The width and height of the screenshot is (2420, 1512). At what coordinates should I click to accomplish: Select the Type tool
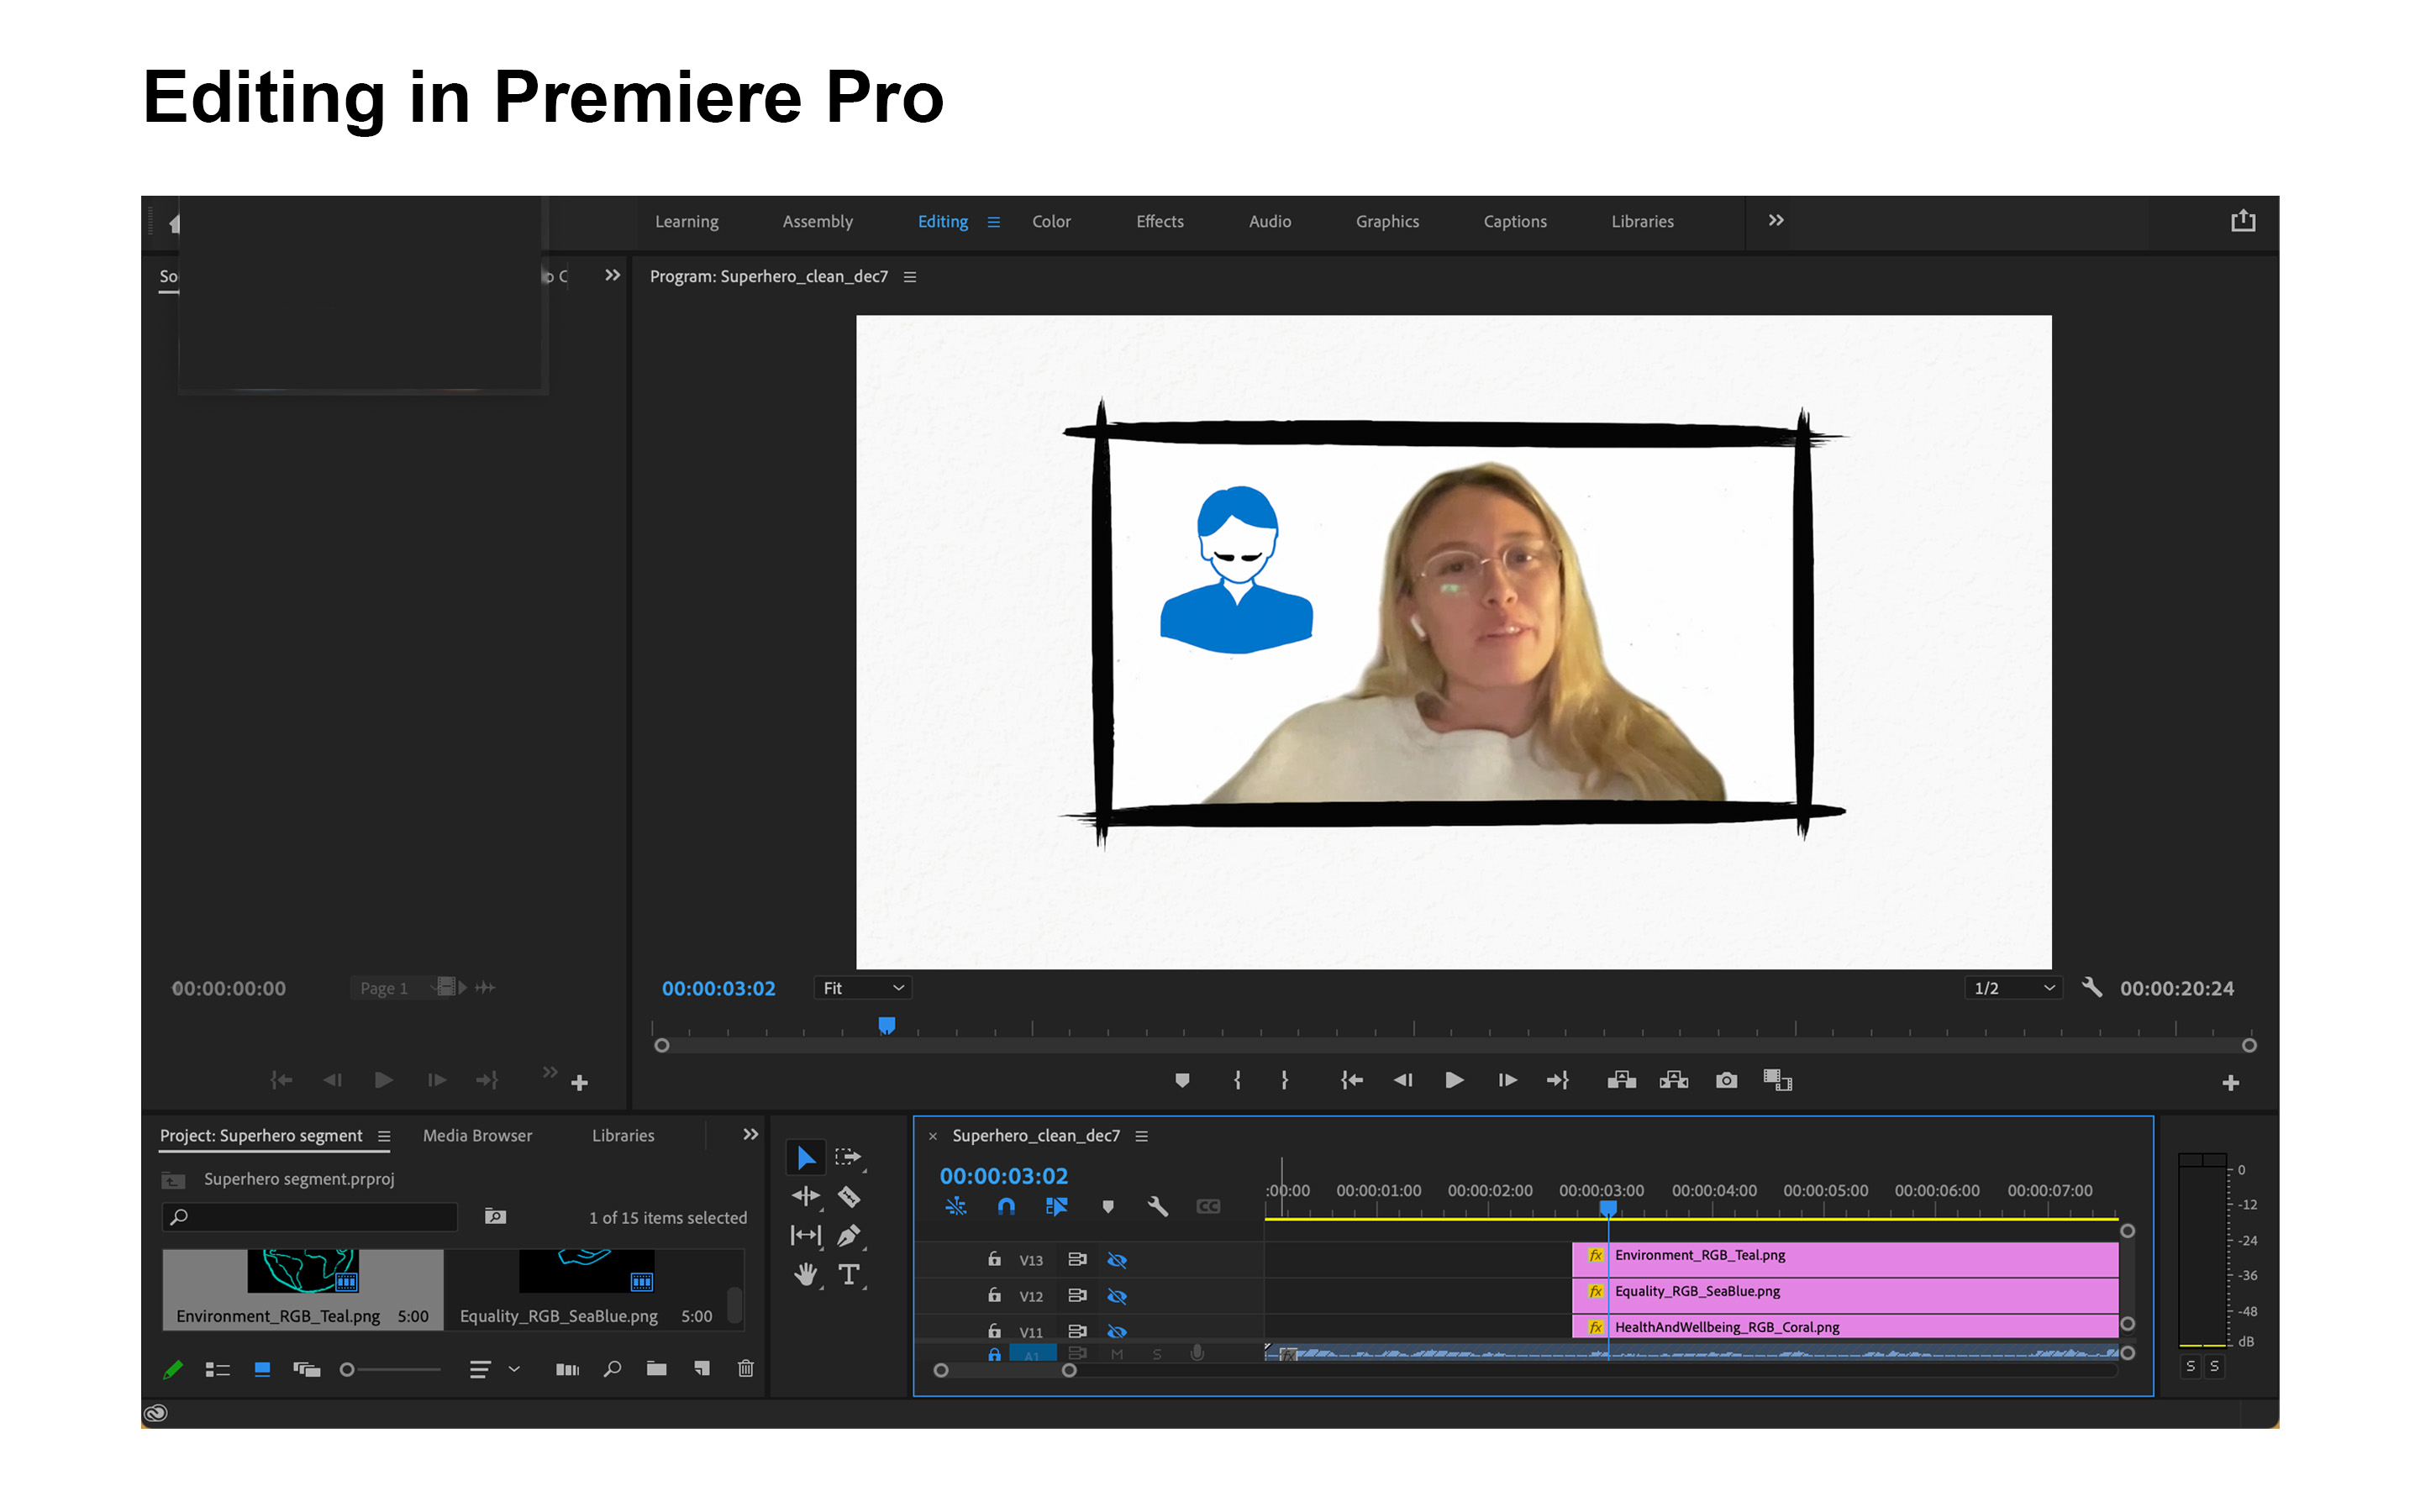tap(849, 1274)
